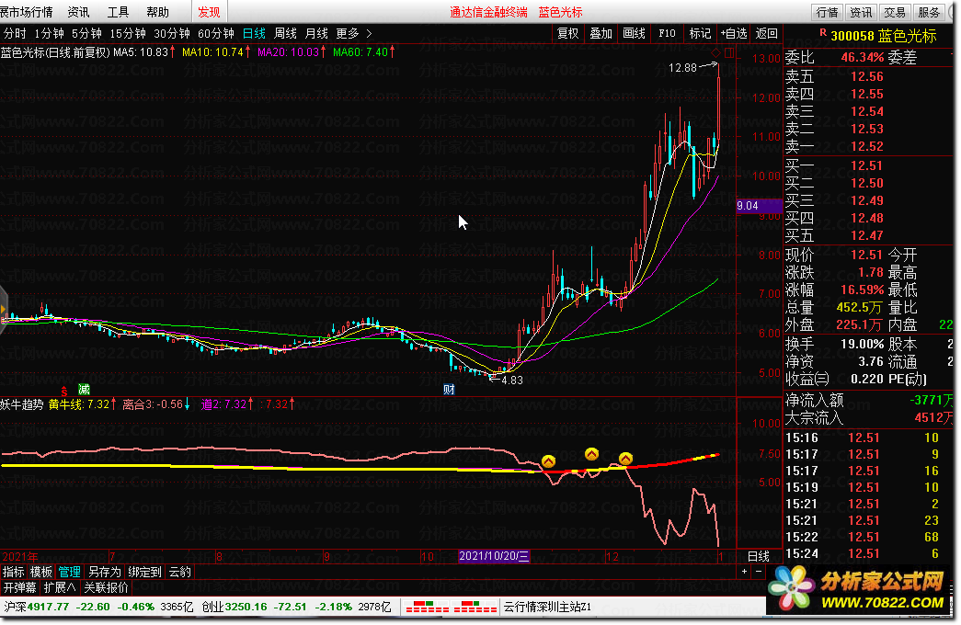The width and height of the screenshot is (961, 625).
Task: Open the 服务 service button
Action: [929, 12]
